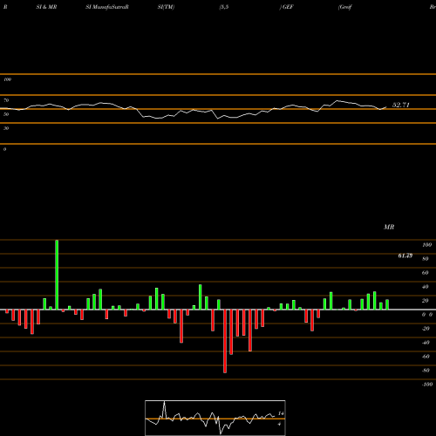The width and height of the screenshot is (436, 436).
Task: Click the longest red bar in MR histogram
Action: (225, 341)
